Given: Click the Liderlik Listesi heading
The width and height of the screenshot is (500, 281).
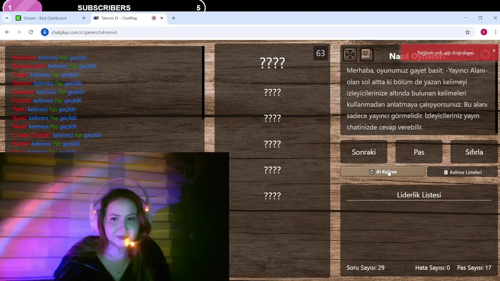Looking at the screenshot, I should [x=419, y=195].
